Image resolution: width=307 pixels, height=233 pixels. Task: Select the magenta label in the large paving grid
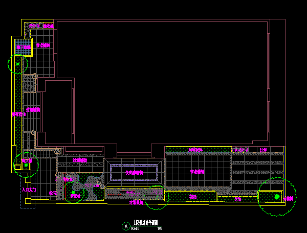click(197, 172)
